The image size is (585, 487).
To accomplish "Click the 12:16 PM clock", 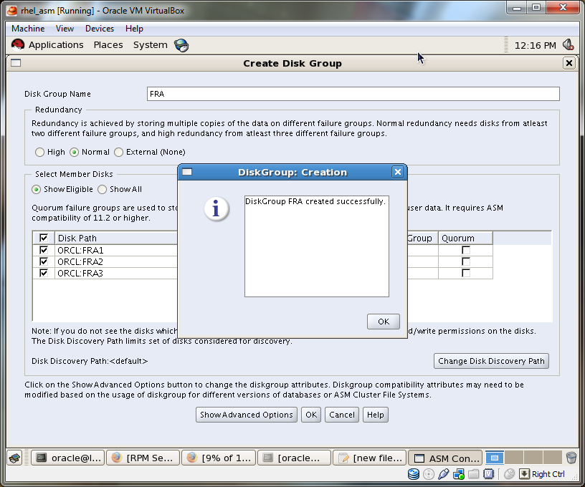I will [535, 45].
